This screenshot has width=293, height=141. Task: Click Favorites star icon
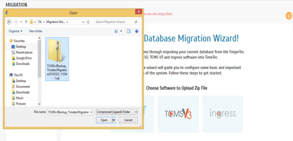(11, 41)
